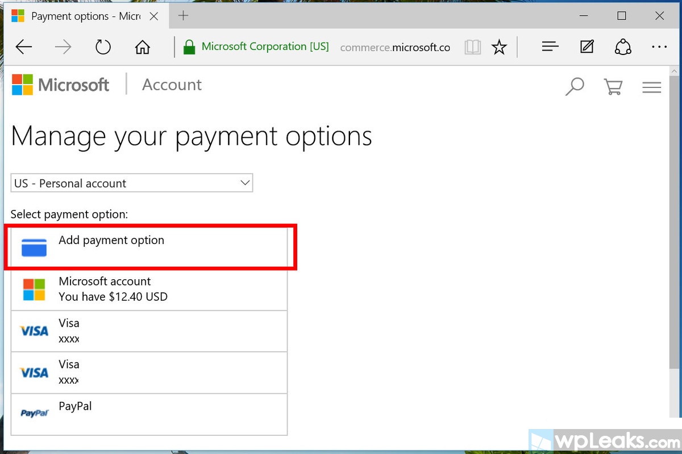Make a web note pencil icon
Screen dimensions: 682x454
587,47
